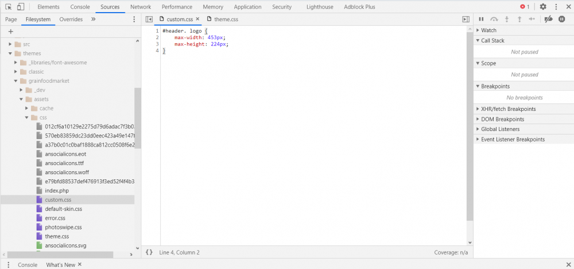Collapse the assets folder

[x=21, y=99]
